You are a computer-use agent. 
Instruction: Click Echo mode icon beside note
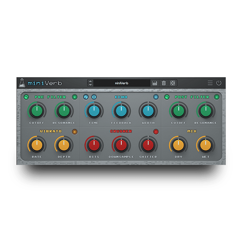tap(94, 97)
